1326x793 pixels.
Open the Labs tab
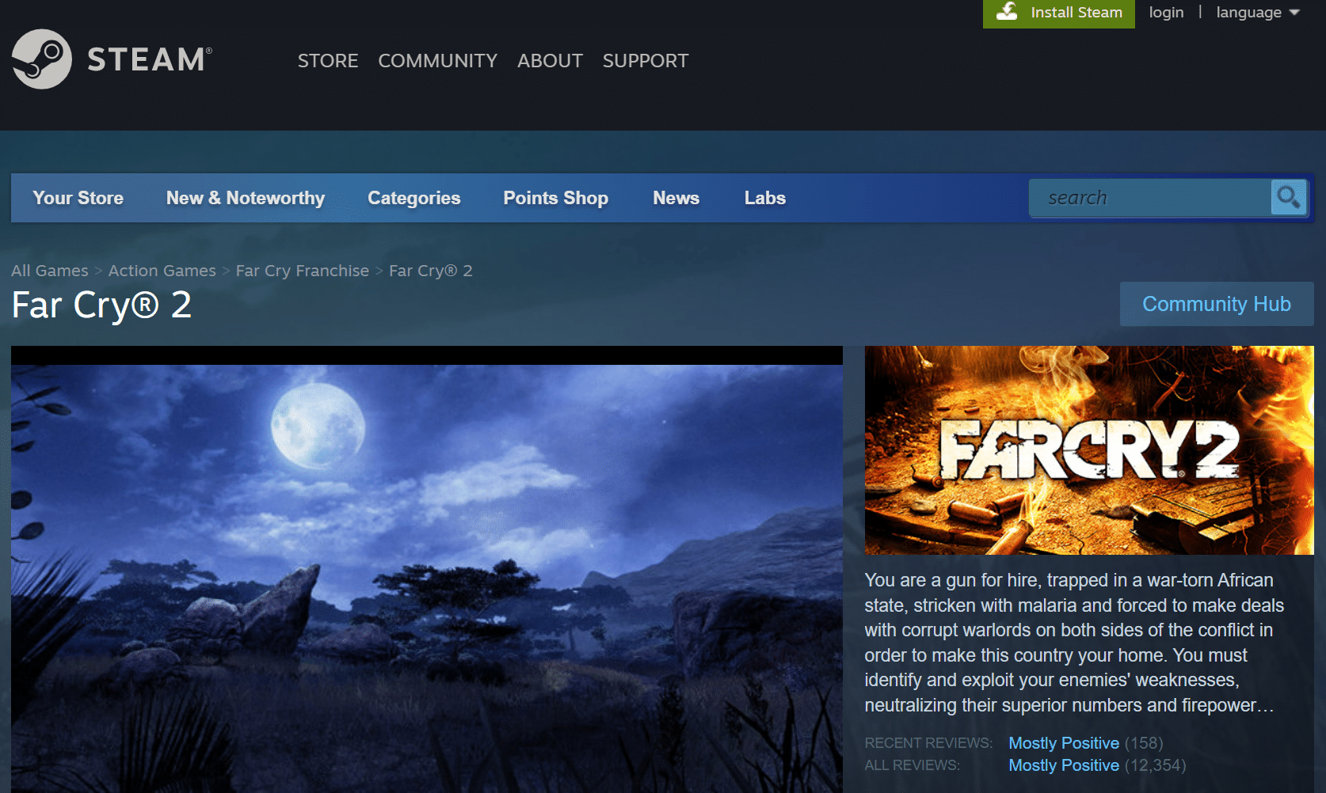click(765, 198)
